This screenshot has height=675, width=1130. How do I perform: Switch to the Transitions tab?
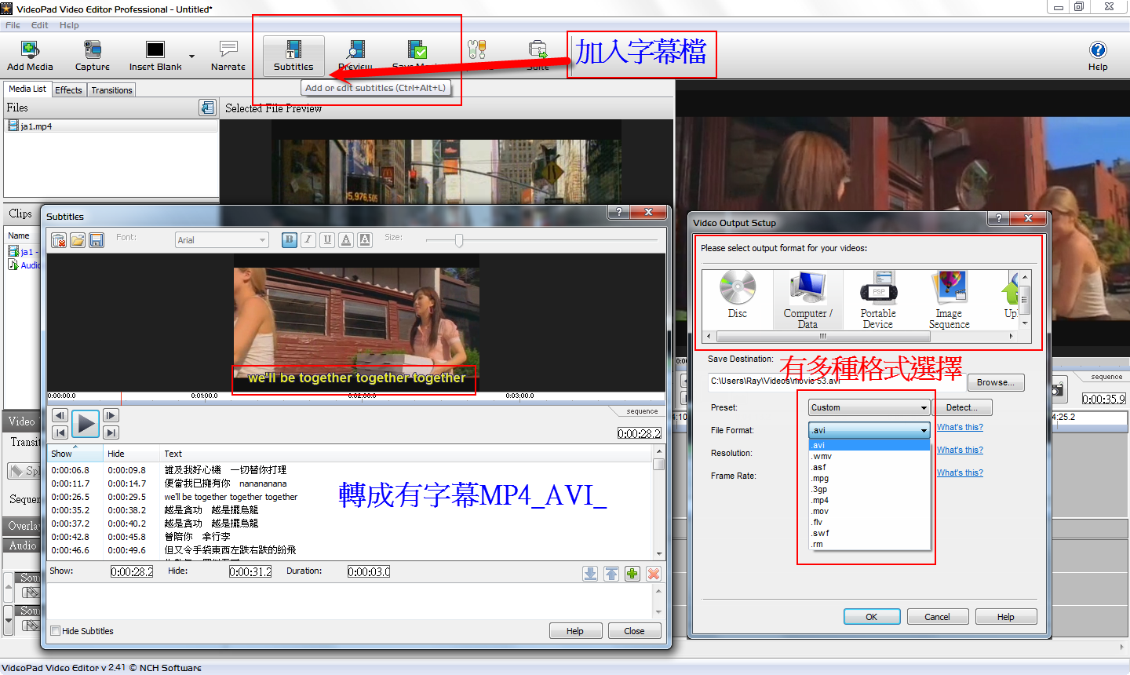point(111,90)
